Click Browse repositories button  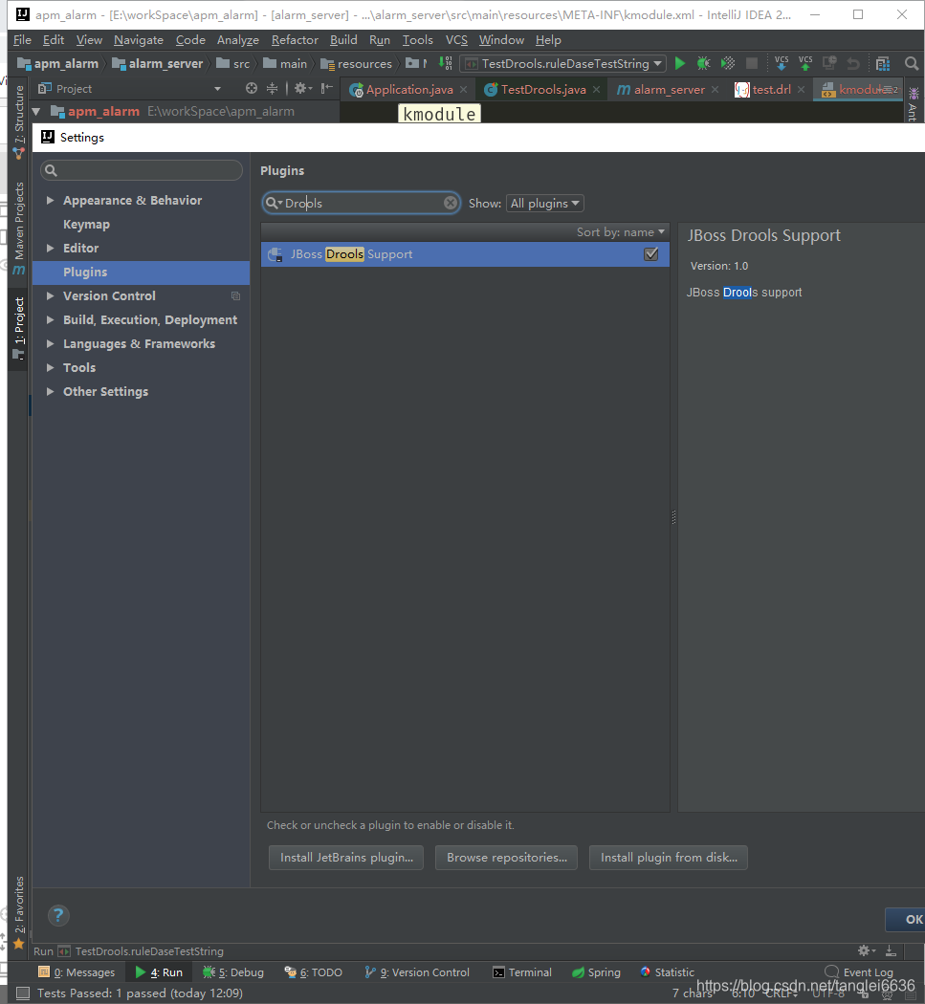[507, 858]
